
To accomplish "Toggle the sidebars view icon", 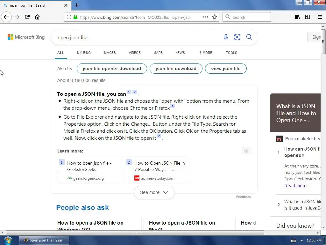I will tap(308, 17).
